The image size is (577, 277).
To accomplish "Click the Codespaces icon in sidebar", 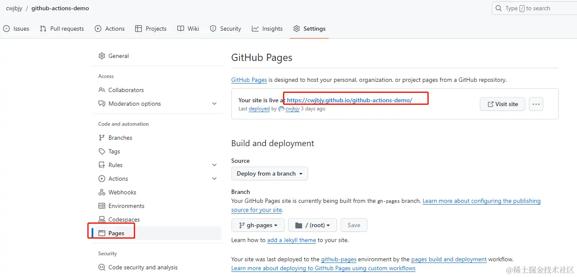I will point(102,219).
